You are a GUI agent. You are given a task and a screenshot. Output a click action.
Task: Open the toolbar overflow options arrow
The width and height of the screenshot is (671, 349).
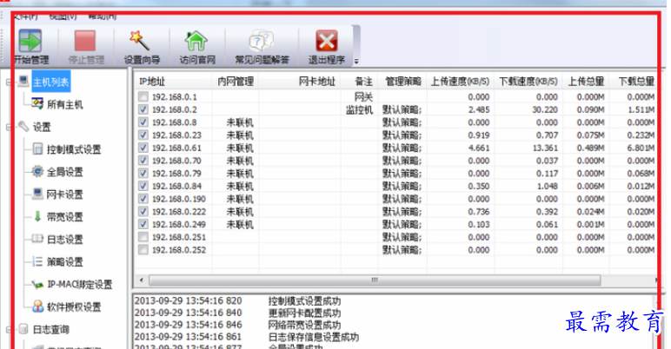point(356,61)
